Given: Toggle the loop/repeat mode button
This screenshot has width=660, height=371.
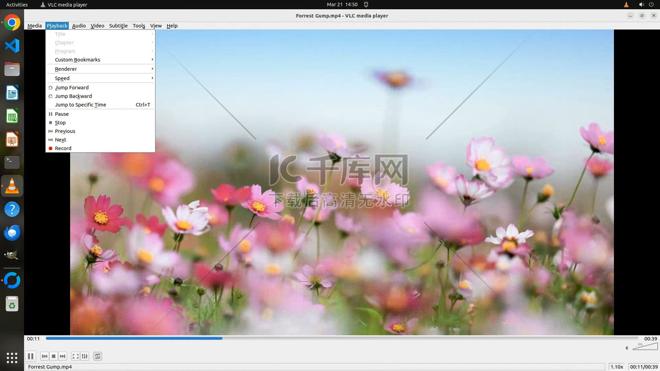Looking at the screenshot, I should (98, 356).
